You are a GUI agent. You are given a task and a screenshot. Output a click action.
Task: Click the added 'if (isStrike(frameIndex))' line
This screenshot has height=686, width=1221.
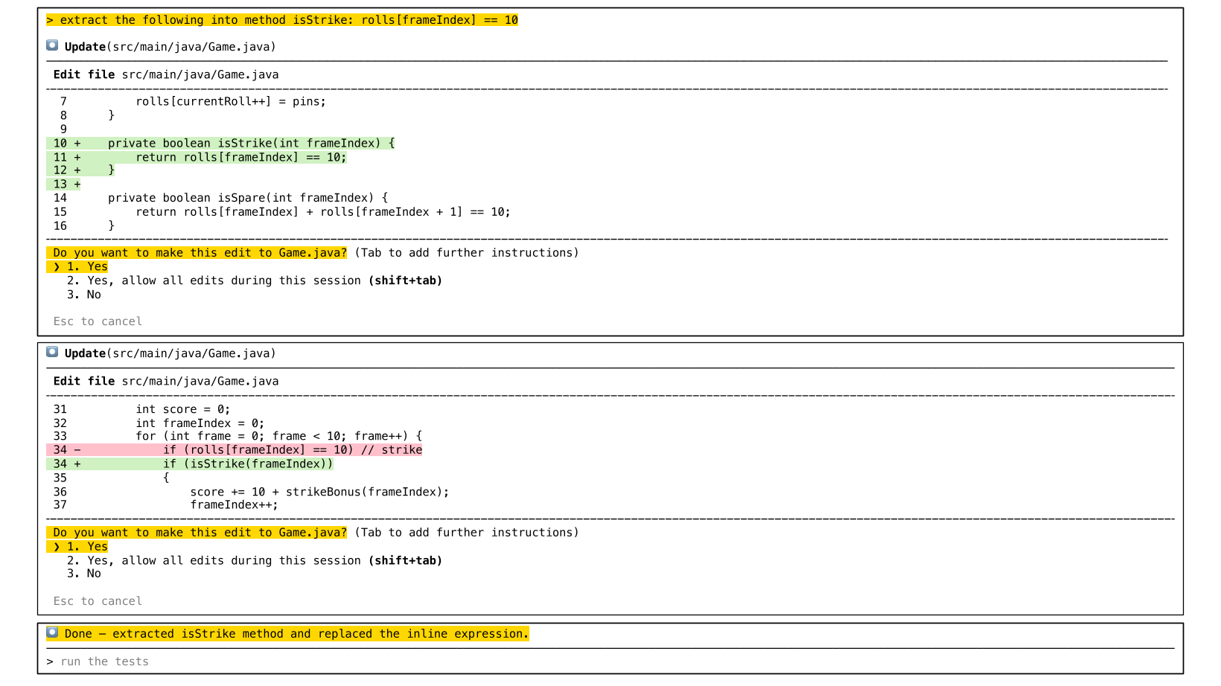coord(248,464)
